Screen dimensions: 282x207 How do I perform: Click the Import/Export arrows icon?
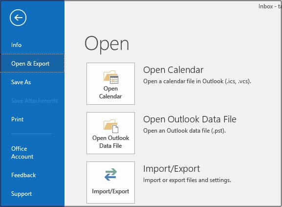[110, 174]
